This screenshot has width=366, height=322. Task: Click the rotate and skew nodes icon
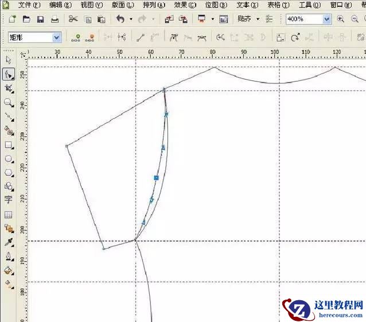295,37
